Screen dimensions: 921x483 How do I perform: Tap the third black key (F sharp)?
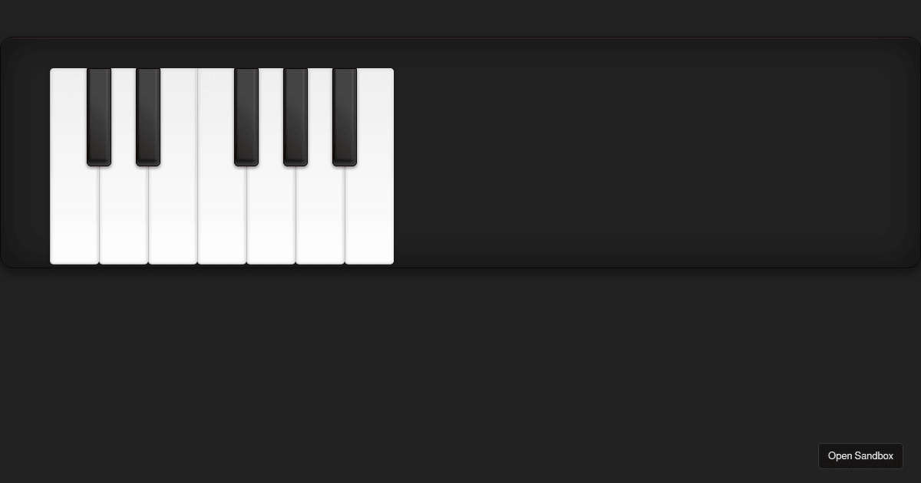click(246, 117)
